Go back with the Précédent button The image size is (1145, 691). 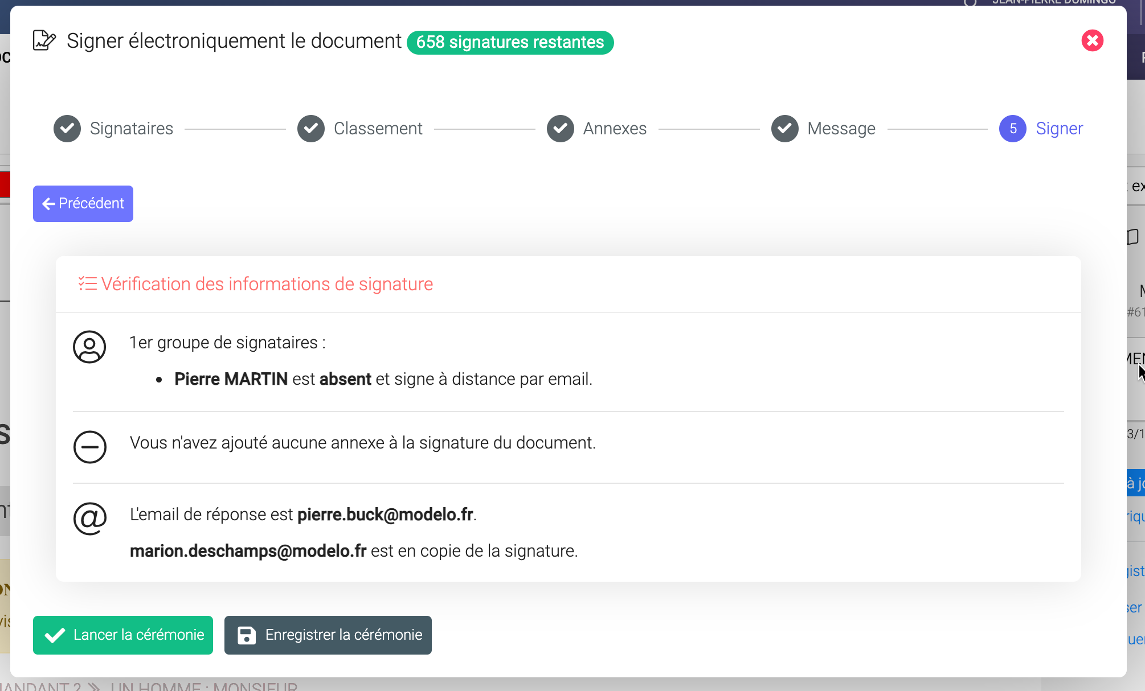click(x=83, y=204)
